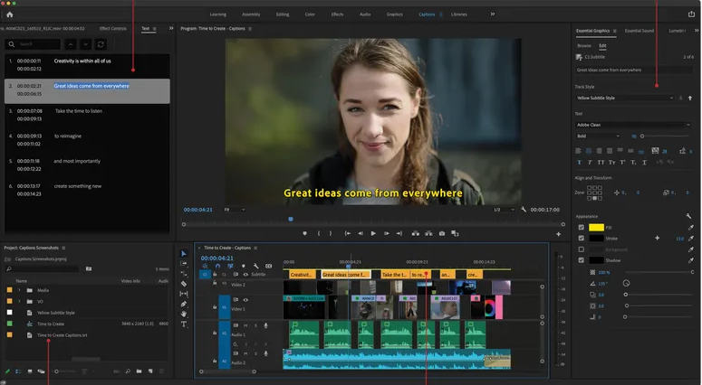Apply All Caps text style
Screen dimensions: 702x385
pyautogui.click(x=601, y=163)
